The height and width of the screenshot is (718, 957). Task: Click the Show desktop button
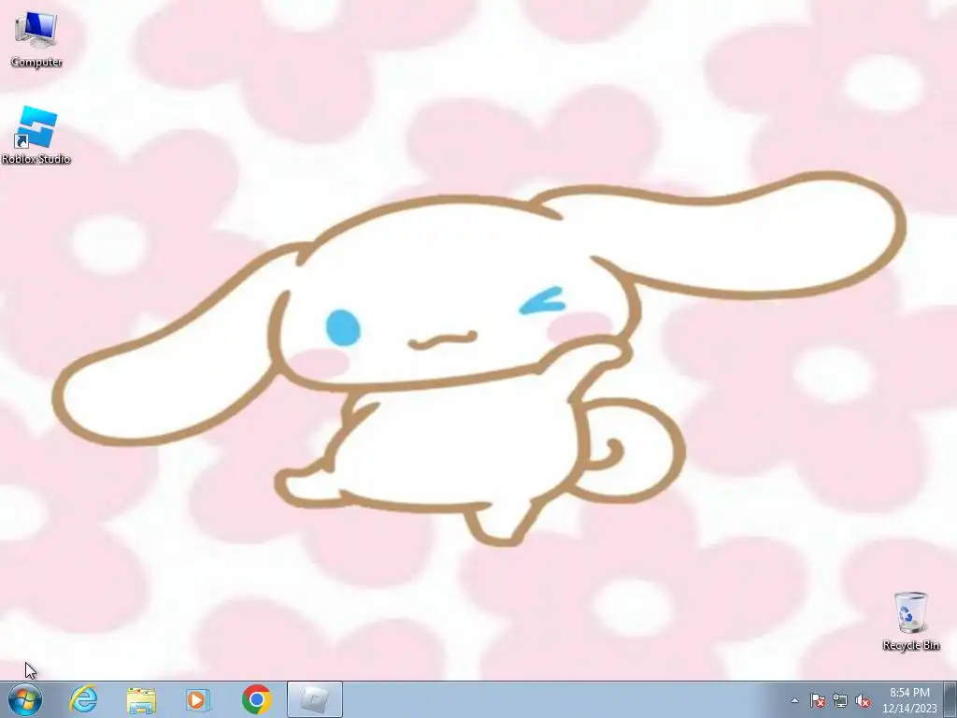[x=950, y=699]
